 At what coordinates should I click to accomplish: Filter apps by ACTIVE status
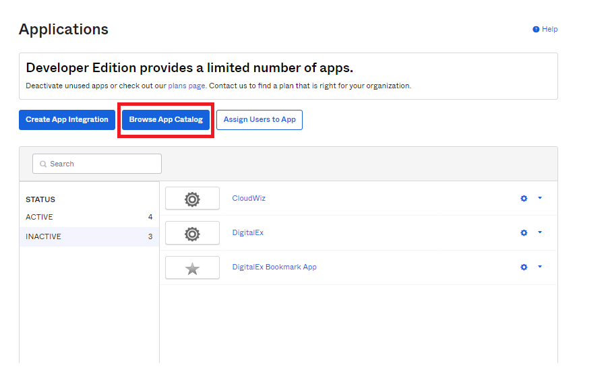coord(39,217)
